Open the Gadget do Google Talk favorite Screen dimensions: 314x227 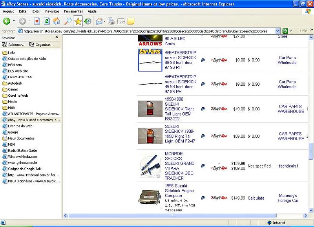[22, 169]
